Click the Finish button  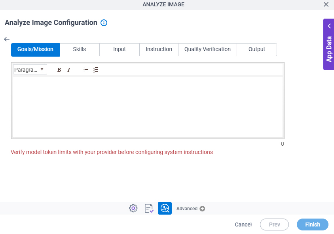(313, 224)
